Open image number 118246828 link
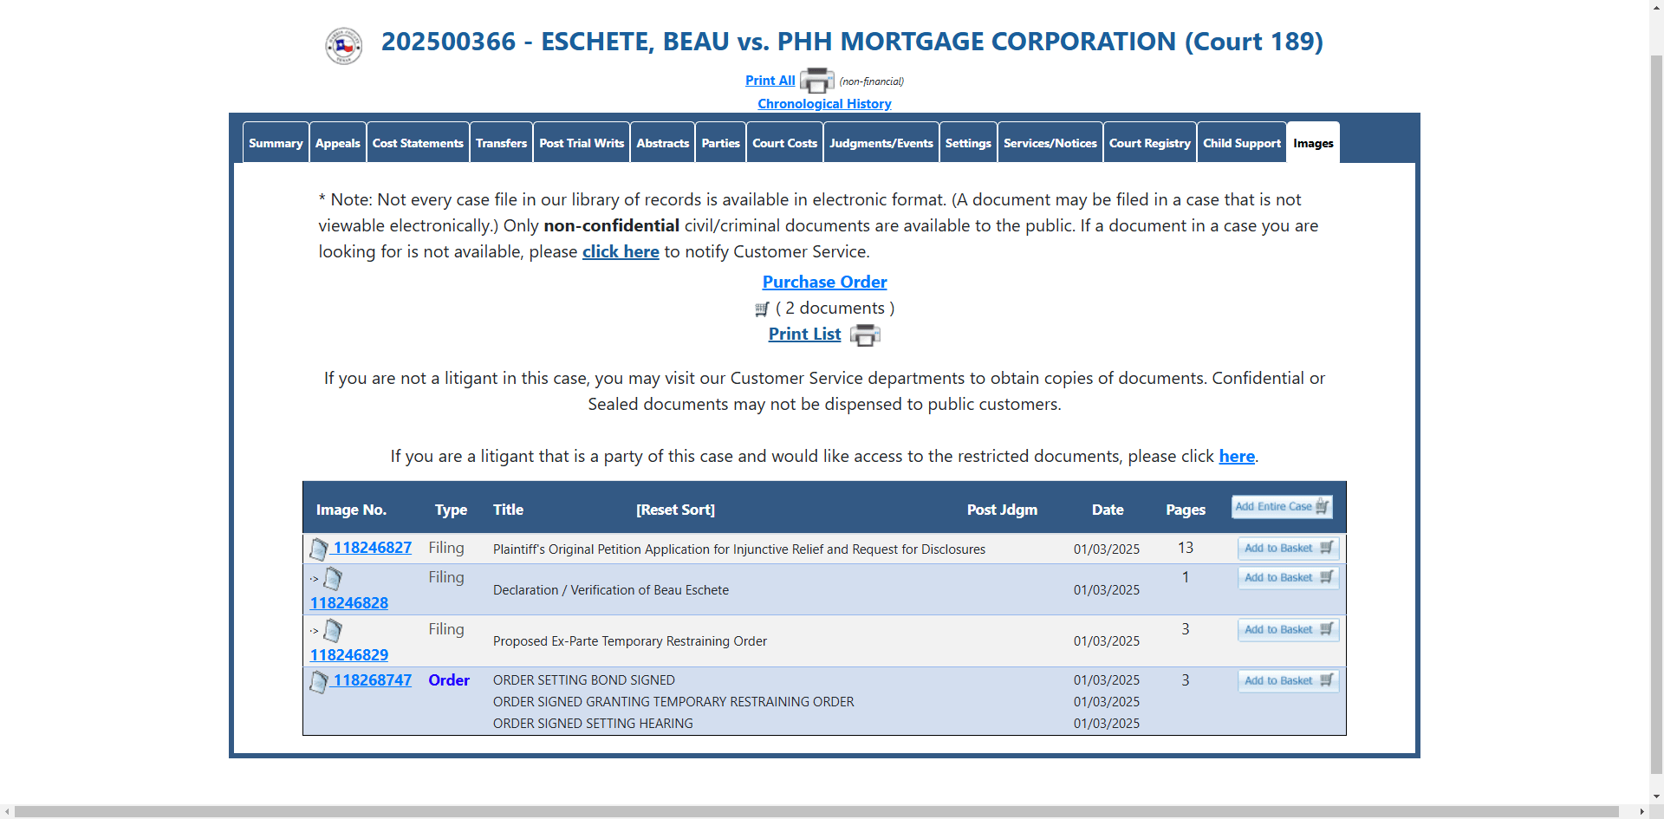1664x819 pixels. click(x=349, y=603)
